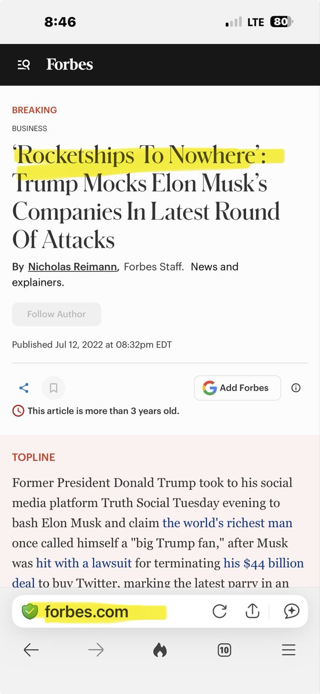Open Nicholas Reimann author link
The image size is (320, 694).
(73, 267)
